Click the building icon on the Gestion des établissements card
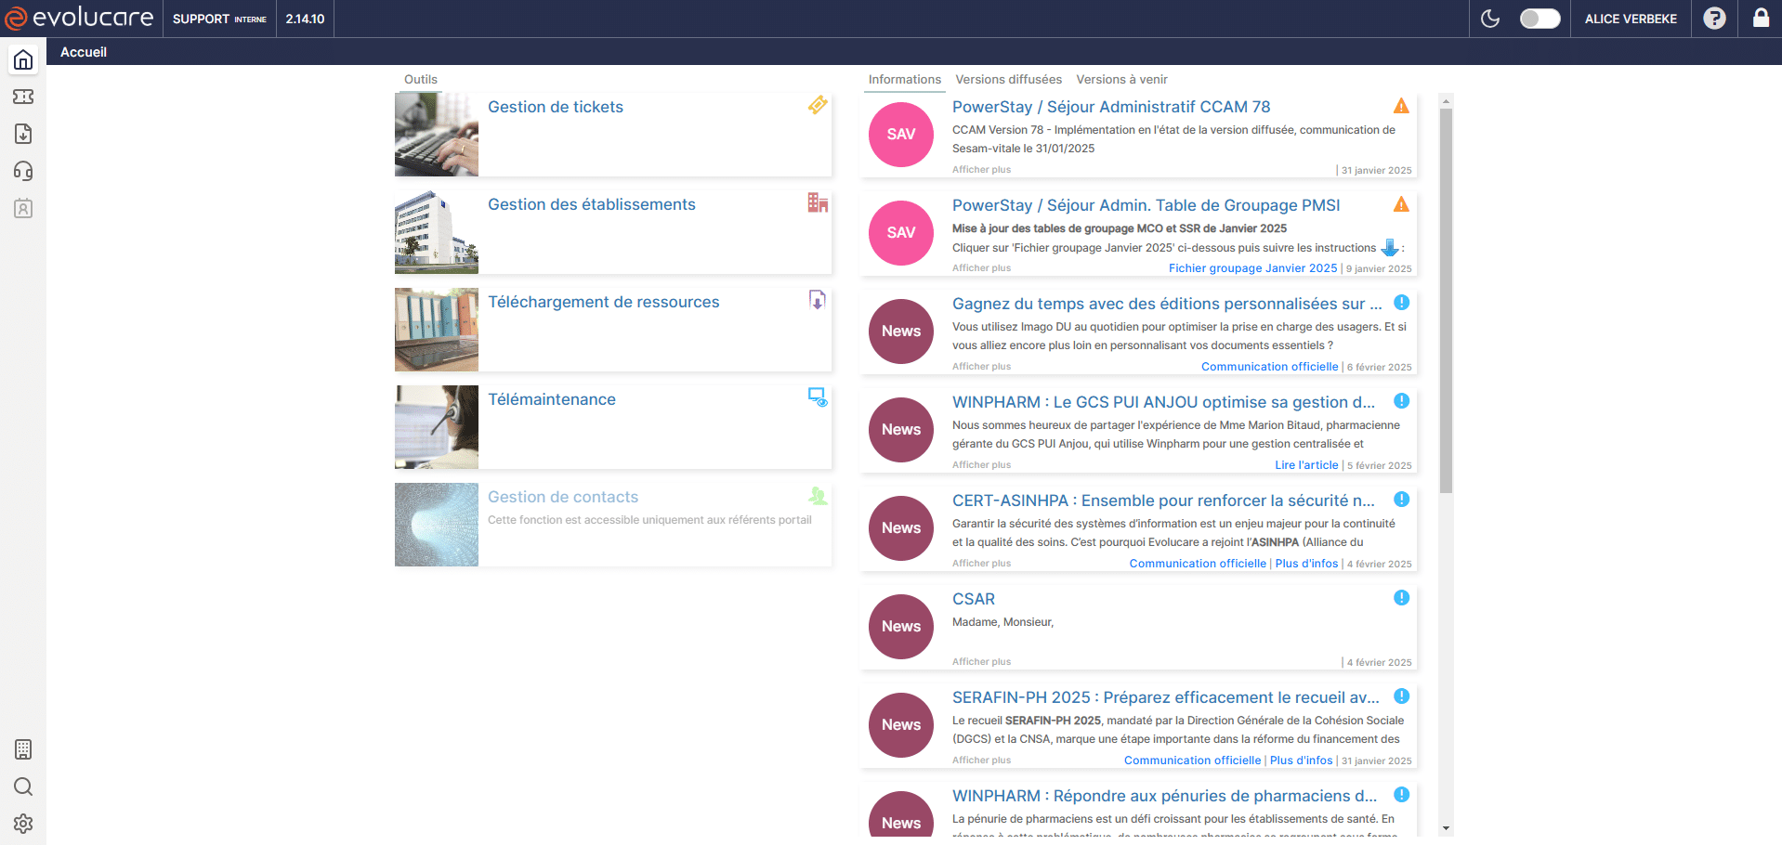The image size is (1782, 845). pyautogui.click(x=818, y=202)
